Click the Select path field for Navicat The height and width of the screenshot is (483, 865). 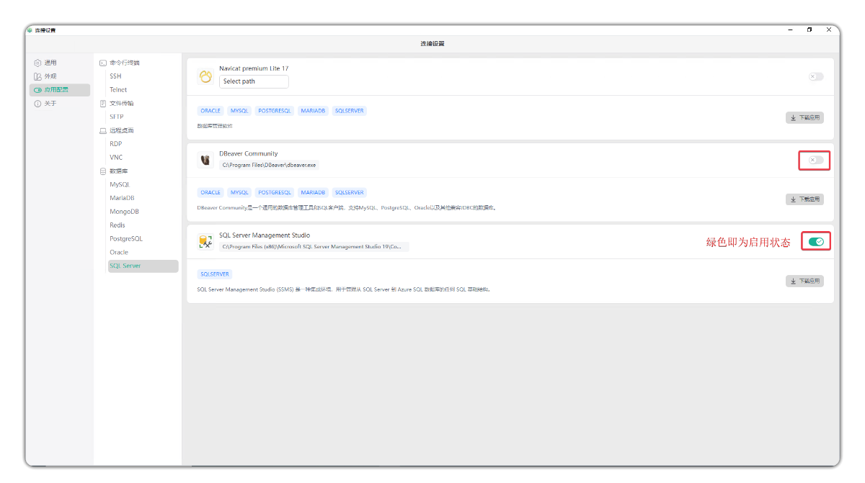tap(254, 81)
